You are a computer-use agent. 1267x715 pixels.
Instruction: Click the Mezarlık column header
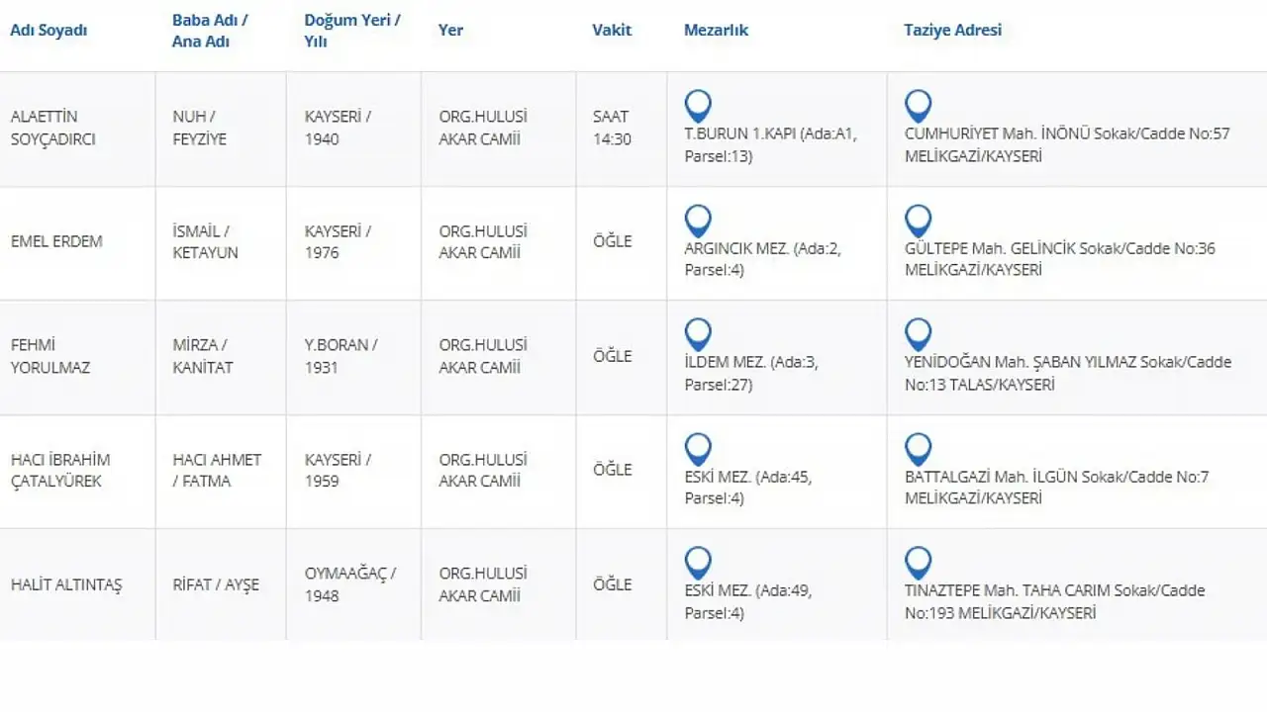pyautogui.click(x=716, y=30)
